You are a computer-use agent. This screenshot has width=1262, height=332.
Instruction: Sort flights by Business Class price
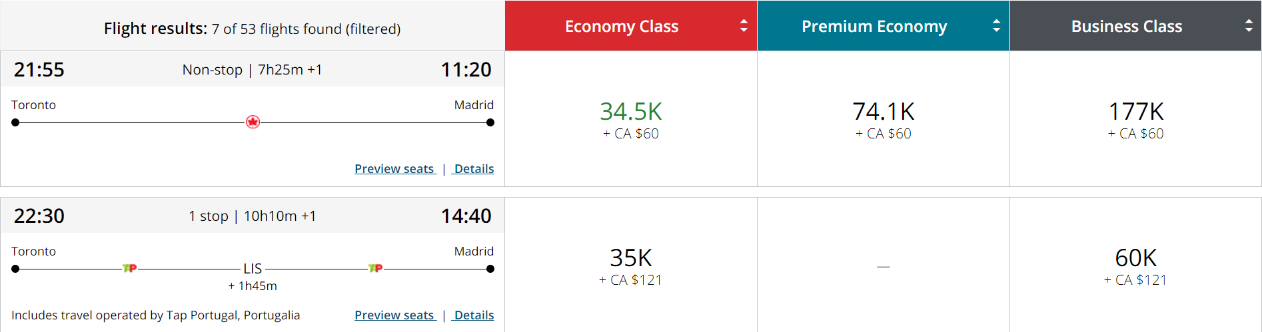coord(1249,26)
